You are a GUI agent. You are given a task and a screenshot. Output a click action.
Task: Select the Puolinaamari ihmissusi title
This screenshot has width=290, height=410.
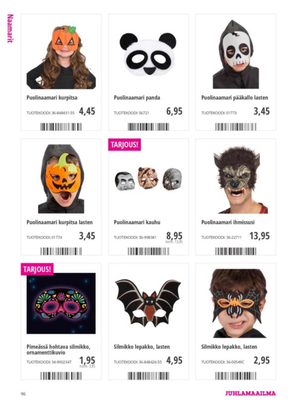228,222
